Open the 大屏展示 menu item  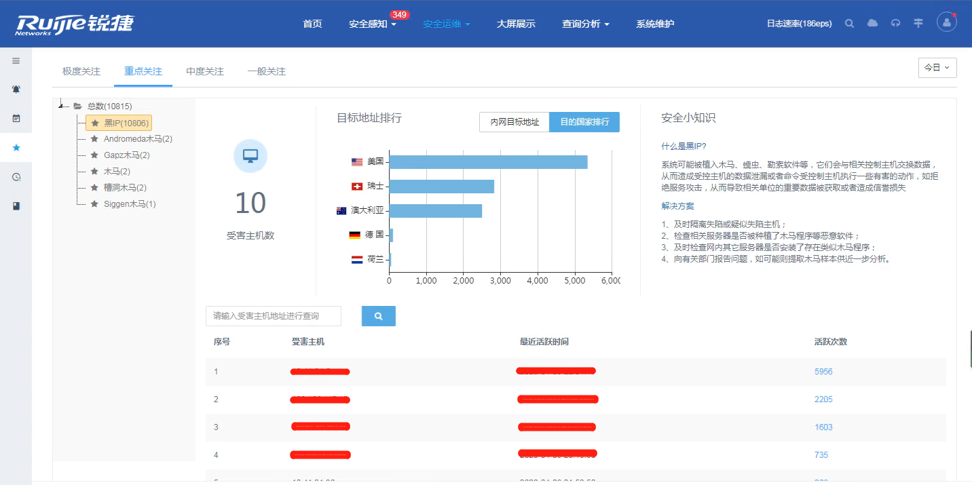coord(516,24)
